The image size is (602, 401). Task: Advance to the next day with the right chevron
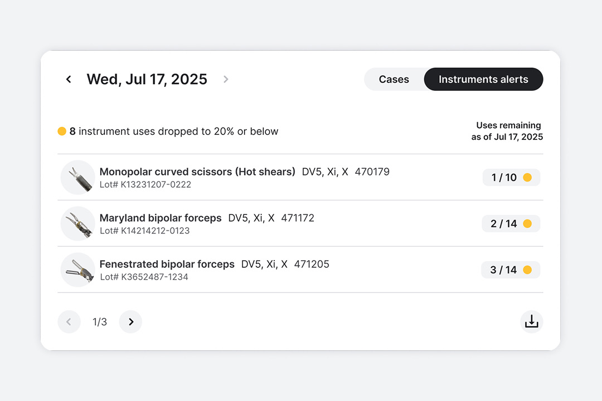(x=226, y=79)
